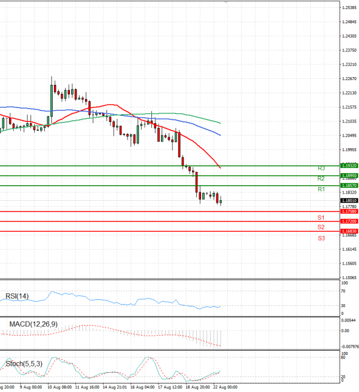The width and height of the screenshot is (359, 392).
Task: Click the 1.19955 price axis value
Action: point(349,150)
